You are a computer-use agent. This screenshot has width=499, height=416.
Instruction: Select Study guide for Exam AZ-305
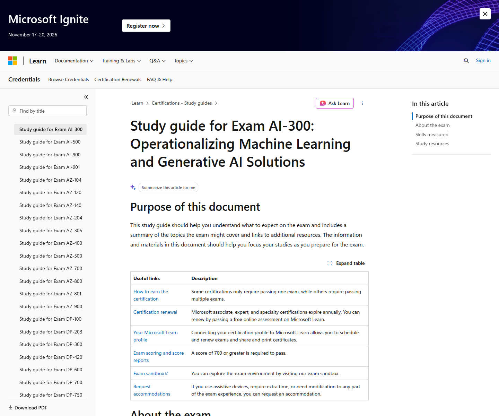[x=50, y=231]
